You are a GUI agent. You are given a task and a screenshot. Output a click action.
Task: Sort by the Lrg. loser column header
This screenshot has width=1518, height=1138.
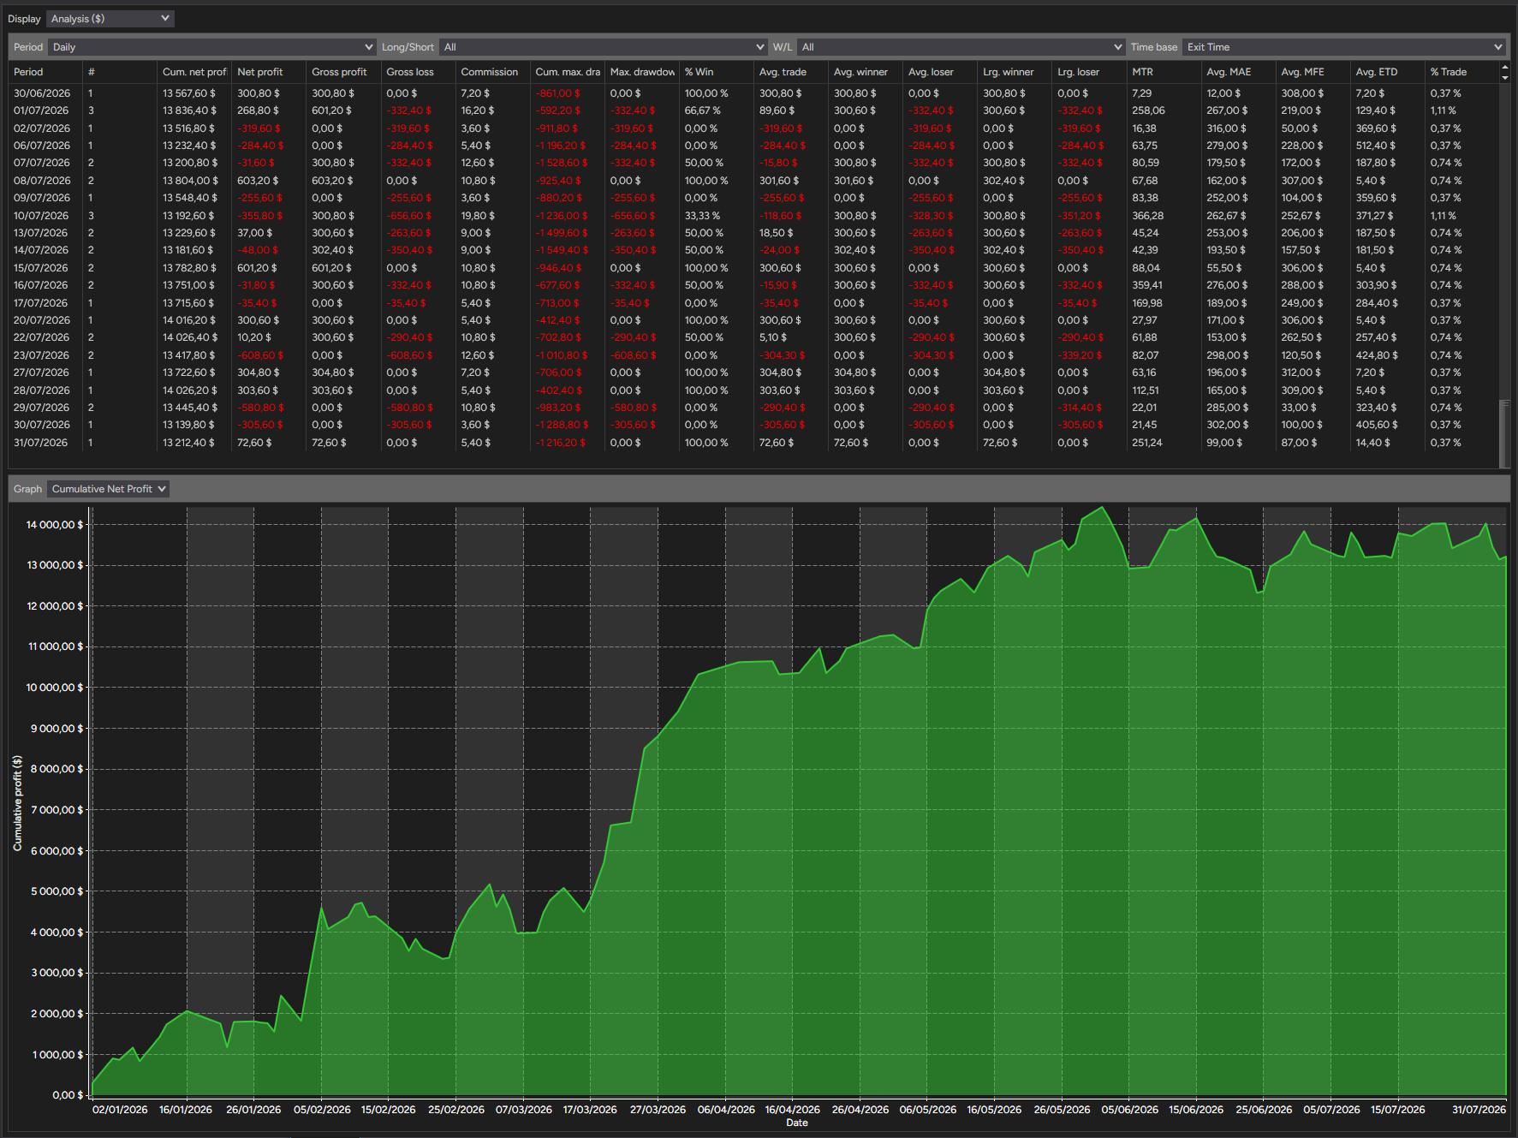point(1088,72)
